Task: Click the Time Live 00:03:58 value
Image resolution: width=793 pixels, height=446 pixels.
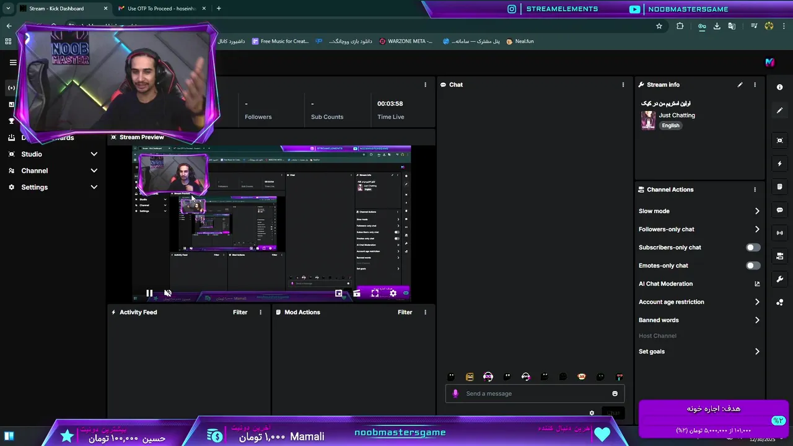Action: click(390, 104)
